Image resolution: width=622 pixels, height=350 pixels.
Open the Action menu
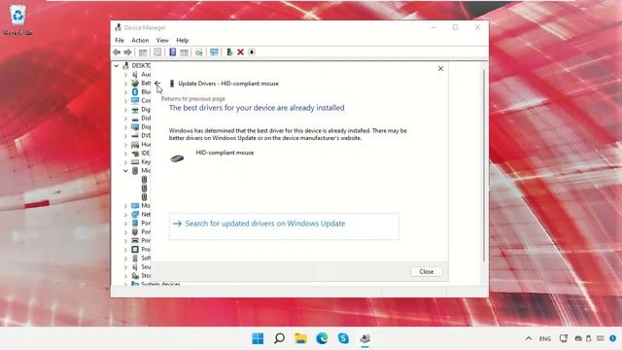tap(140, 40)
